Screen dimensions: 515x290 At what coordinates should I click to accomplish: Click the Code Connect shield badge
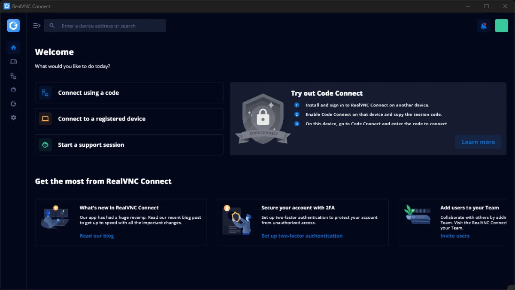pos(263,118)
